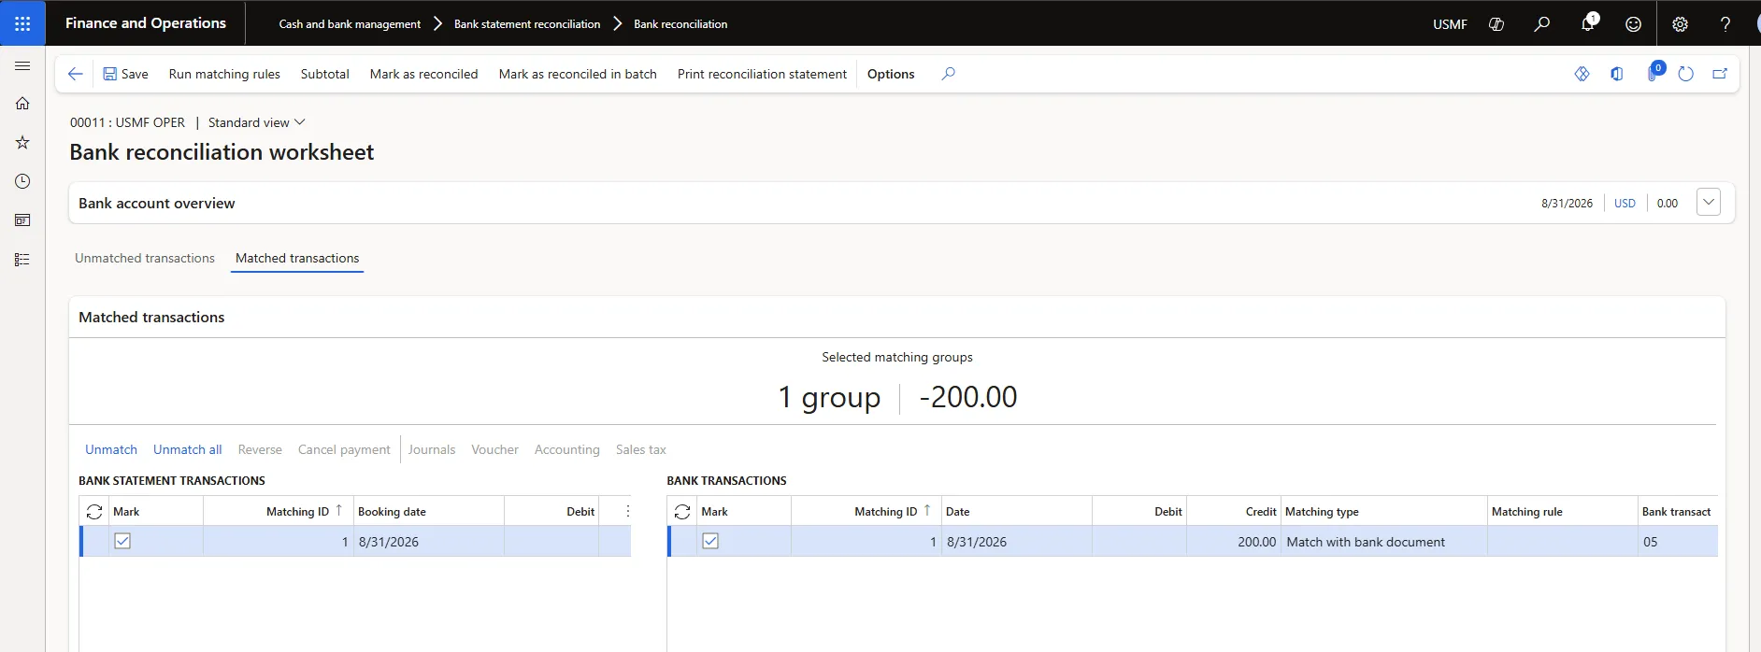Open Favorites star in sidebar

click(22, 143)
